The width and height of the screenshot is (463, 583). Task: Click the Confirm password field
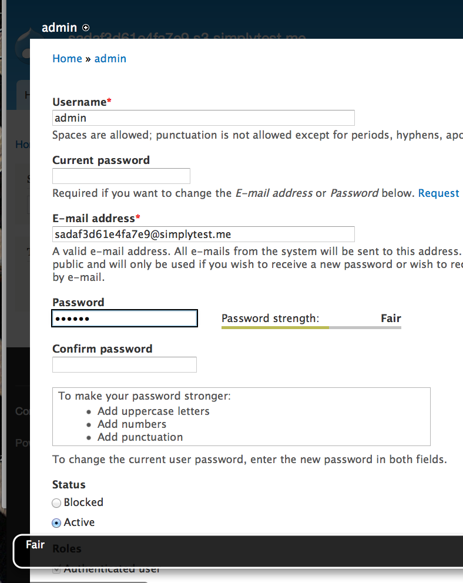point(124,364)
